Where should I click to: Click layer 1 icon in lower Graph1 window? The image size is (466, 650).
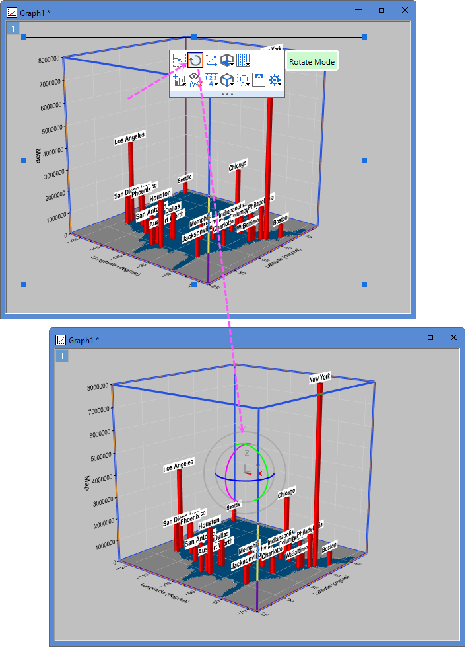point(61,356)
